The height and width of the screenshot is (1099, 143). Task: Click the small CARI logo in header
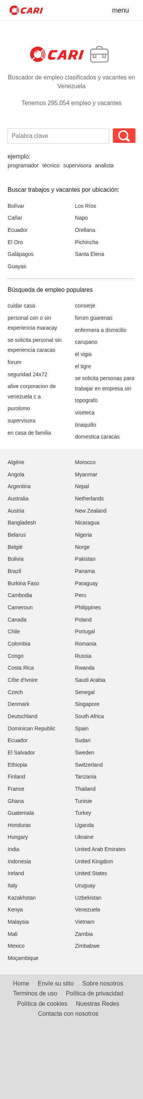click(26, 10)
